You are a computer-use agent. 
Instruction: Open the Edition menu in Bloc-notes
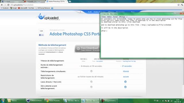[x=109, y=17]
